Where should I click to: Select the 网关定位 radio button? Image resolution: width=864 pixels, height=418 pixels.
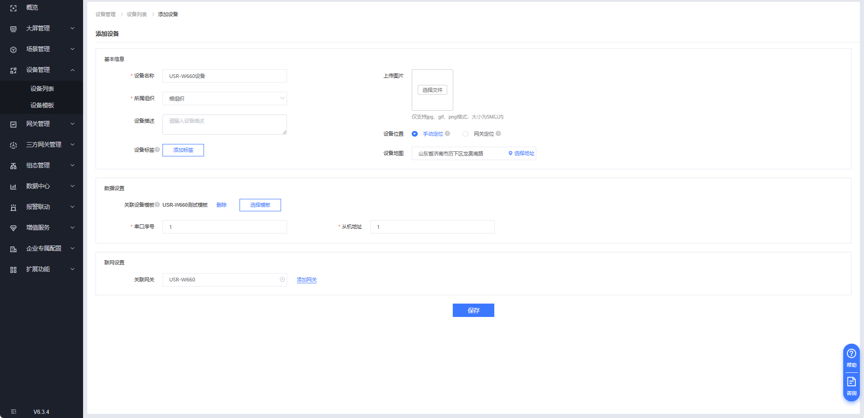[465, 134]
